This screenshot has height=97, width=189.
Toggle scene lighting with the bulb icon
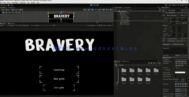[92, 10]
